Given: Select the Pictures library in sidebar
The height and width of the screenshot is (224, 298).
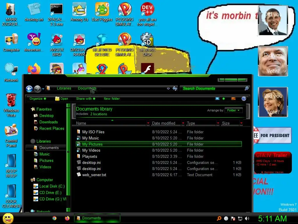Looking at the screenshot, I should pos(44,161).
